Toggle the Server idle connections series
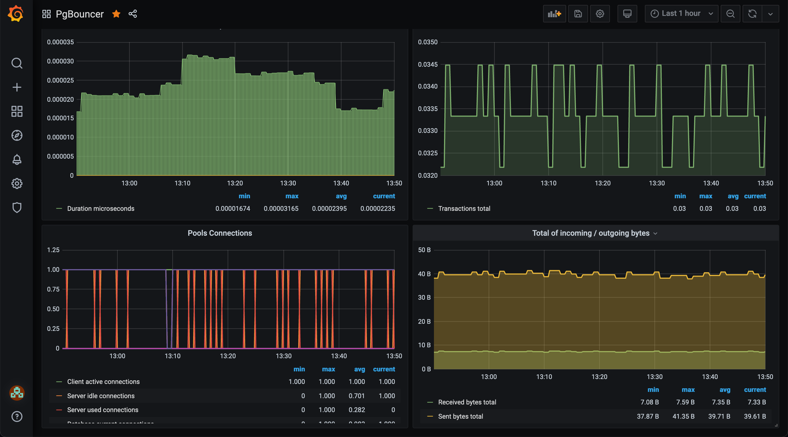This screenshot has height=437, width=788. [x=101, y=396]
